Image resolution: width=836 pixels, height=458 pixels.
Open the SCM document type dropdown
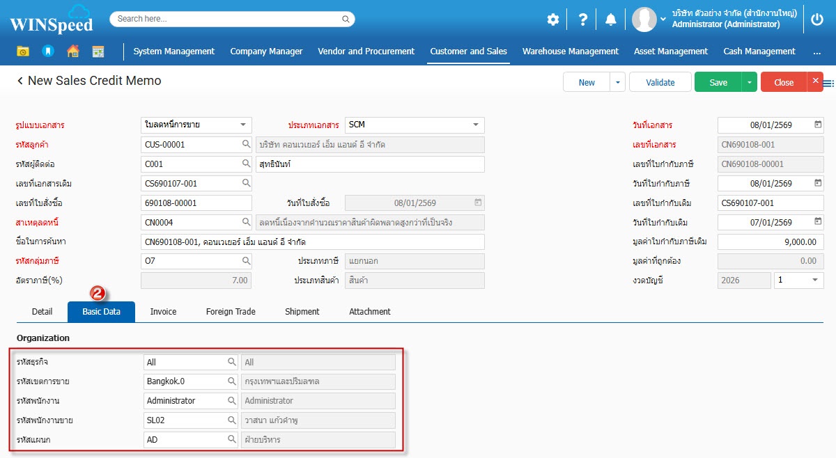pyautogui.click(x=476, y=125)
